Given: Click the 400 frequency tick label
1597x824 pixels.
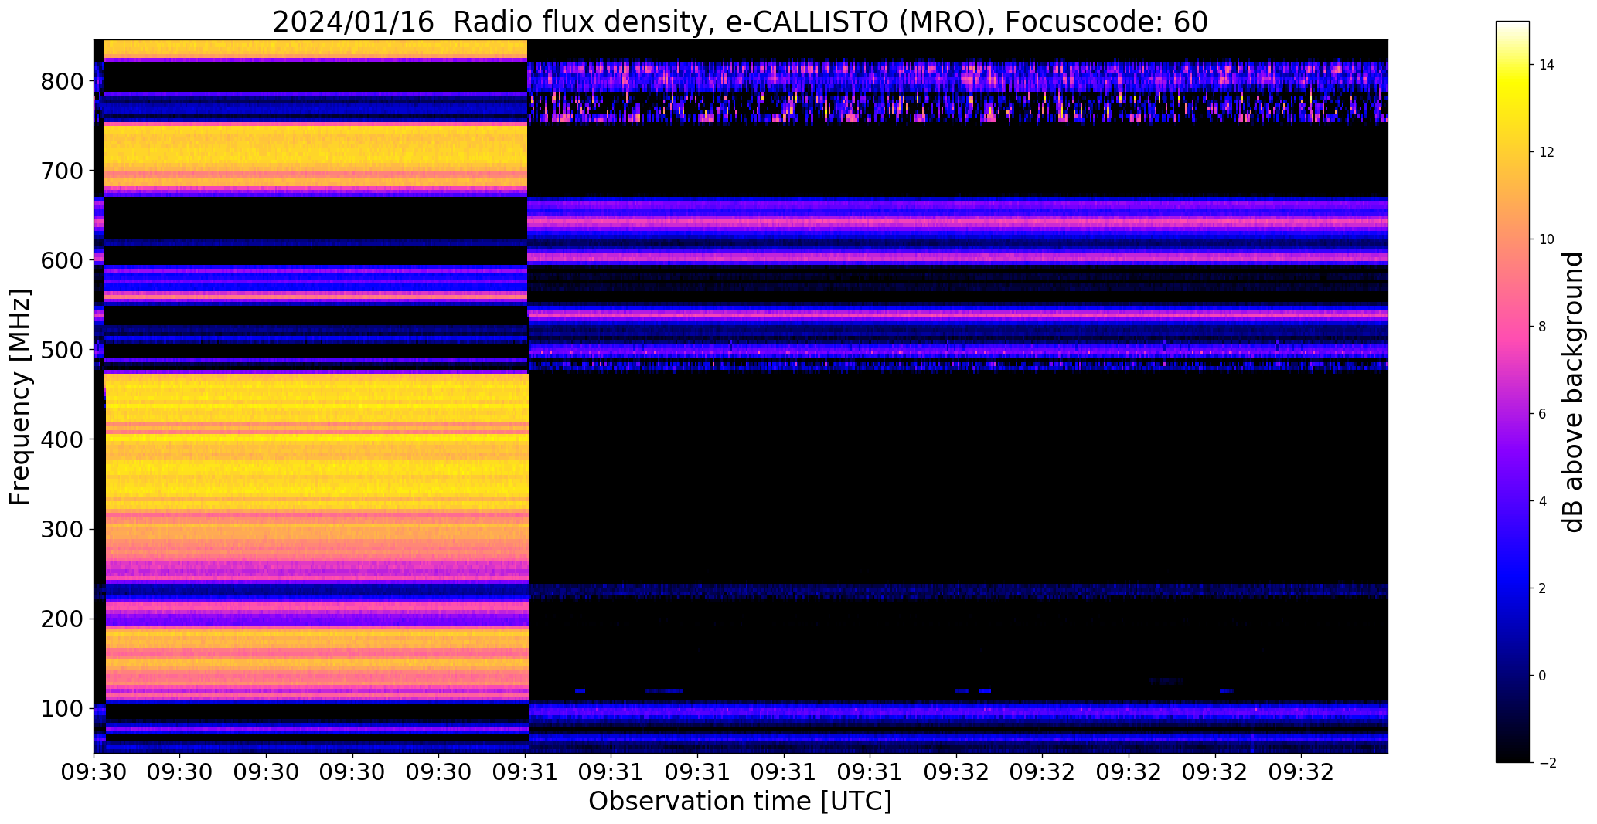Looking at the screenshot, I should (x=63, y=439).
